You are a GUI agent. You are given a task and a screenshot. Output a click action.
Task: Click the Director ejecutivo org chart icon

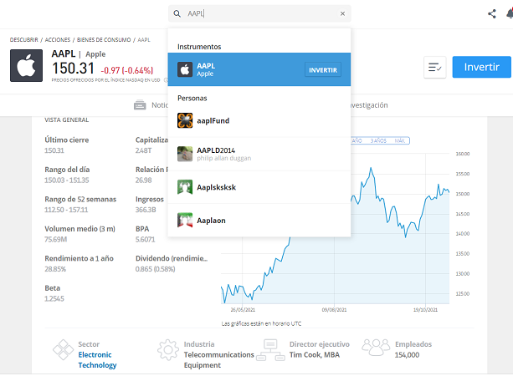270,350
